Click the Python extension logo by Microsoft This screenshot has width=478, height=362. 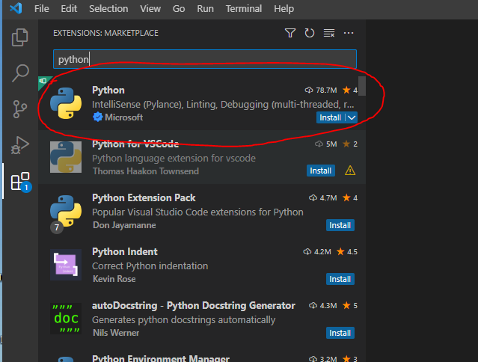click(66, 103)
